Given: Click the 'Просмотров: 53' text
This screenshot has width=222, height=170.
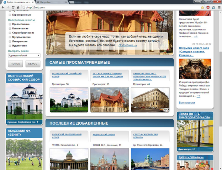Looking at the screenshot, I should pos(101,84).
